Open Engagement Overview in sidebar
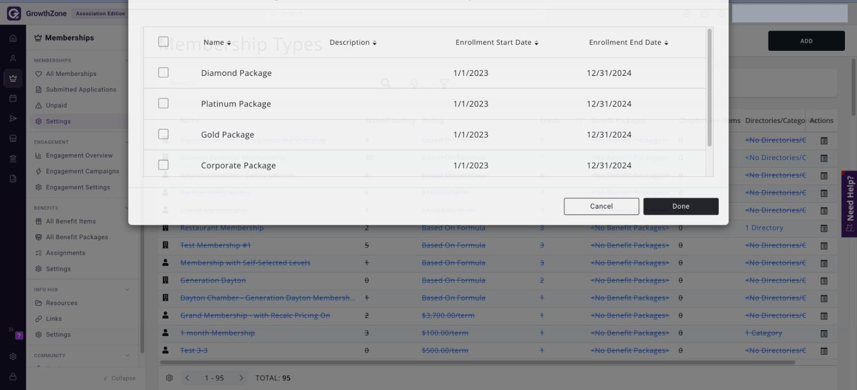 [79, 156]
